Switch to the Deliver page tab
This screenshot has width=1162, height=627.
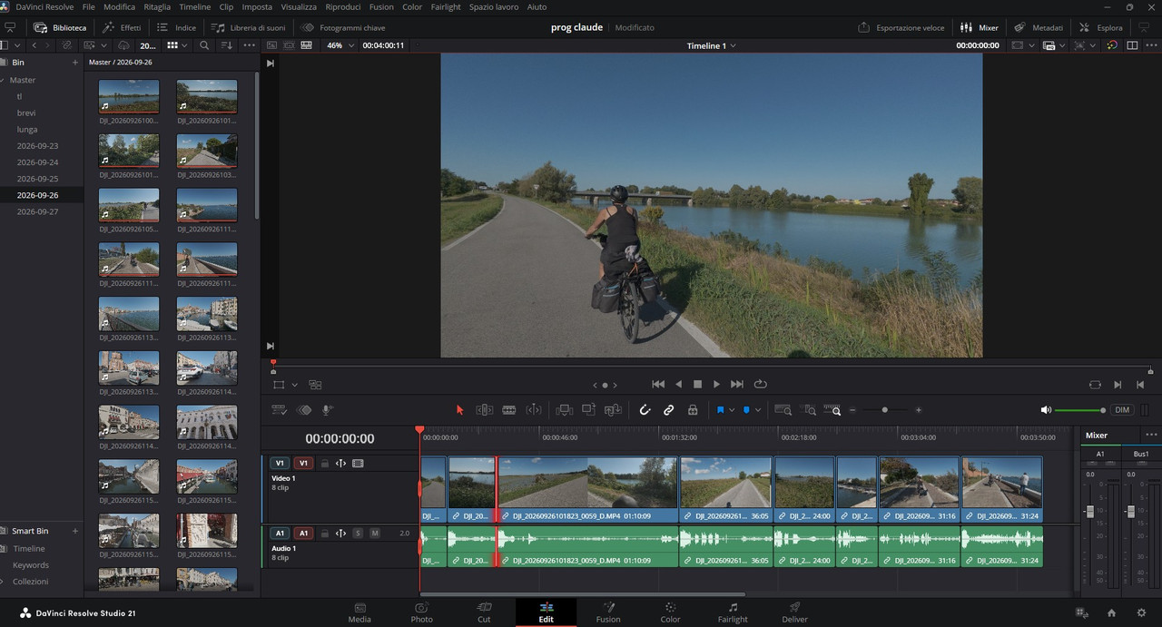click(794, 612)
